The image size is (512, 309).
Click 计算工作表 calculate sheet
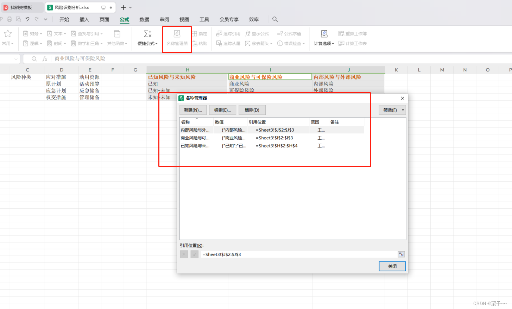tap(353, 43)
